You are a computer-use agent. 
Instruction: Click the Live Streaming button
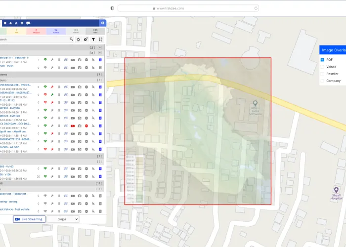29,219
